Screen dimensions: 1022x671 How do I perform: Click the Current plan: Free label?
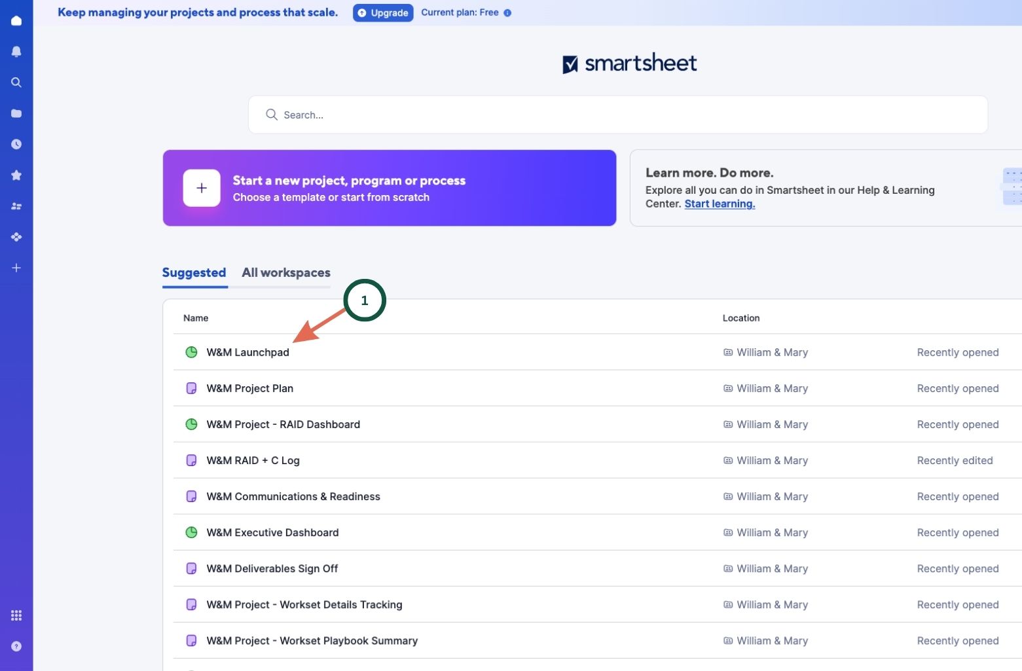(x=460, y=12)
